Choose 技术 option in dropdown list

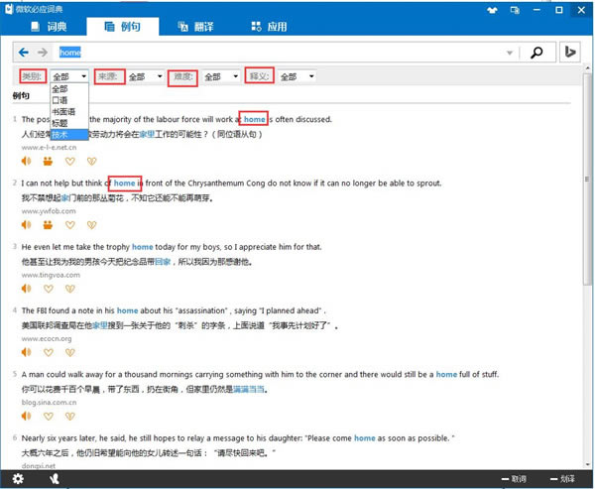point(61,133)
